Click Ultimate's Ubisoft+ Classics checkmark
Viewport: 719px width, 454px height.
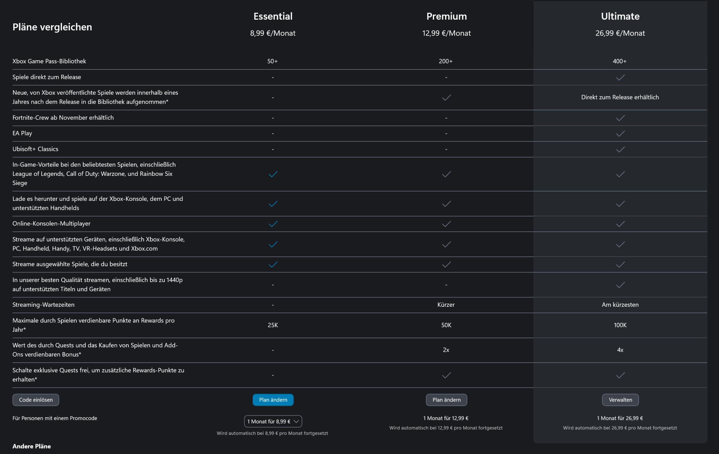620,149
